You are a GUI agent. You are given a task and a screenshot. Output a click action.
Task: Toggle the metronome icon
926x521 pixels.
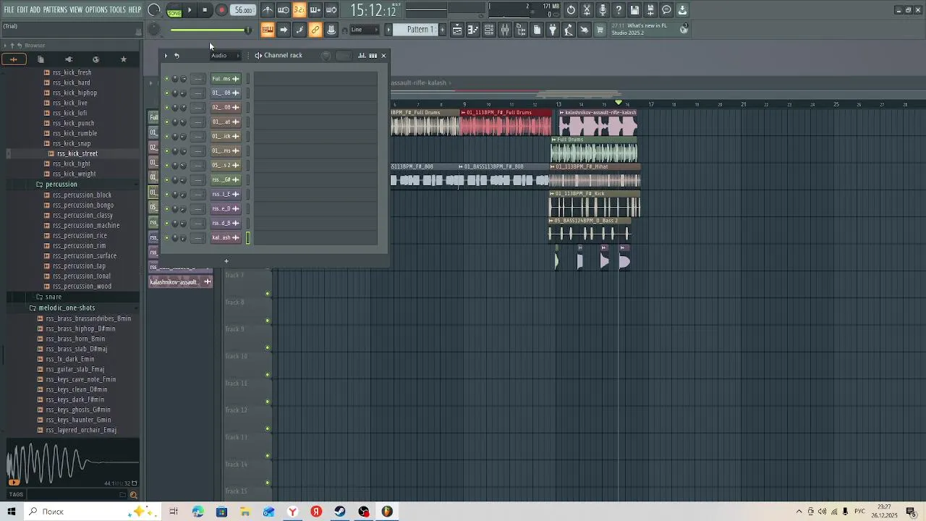[268, 10]
